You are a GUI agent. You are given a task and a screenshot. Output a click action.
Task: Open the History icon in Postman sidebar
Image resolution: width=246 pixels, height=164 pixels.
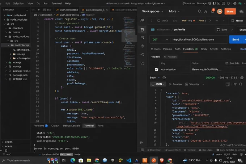[142, 46]
